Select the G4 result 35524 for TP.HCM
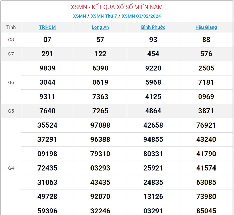The width and height of the screenshot is (234, 215). (47, 125)
